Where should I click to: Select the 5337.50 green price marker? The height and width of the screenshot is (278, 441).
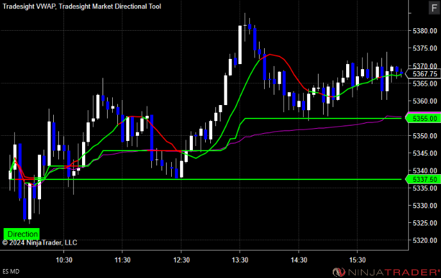click(423, 179)
